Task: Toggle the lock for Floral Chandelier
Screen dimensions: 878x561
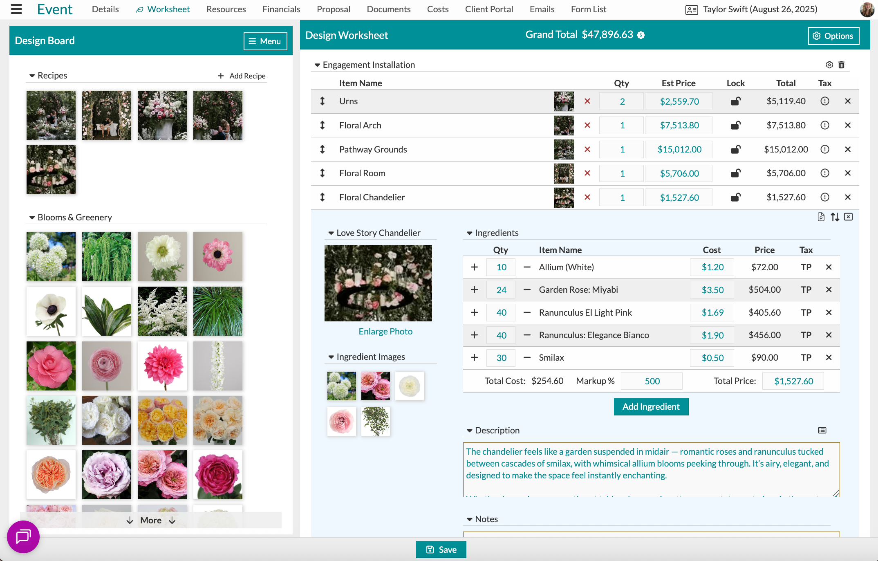Action: 736,197
